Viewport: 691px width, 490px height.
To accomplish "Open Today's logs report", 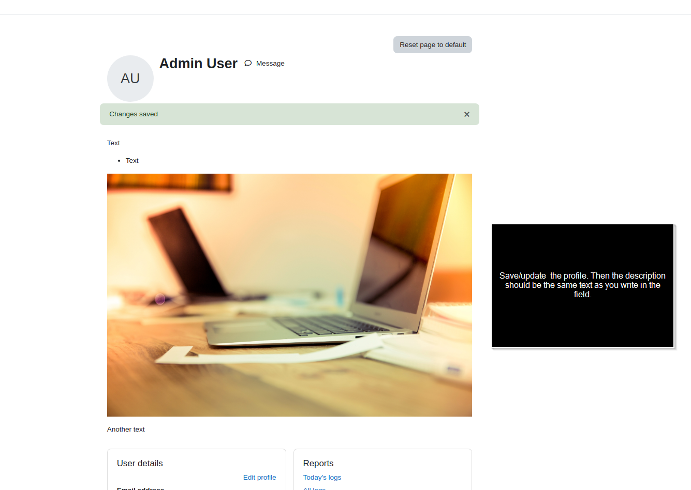I will tap(322, 478).
